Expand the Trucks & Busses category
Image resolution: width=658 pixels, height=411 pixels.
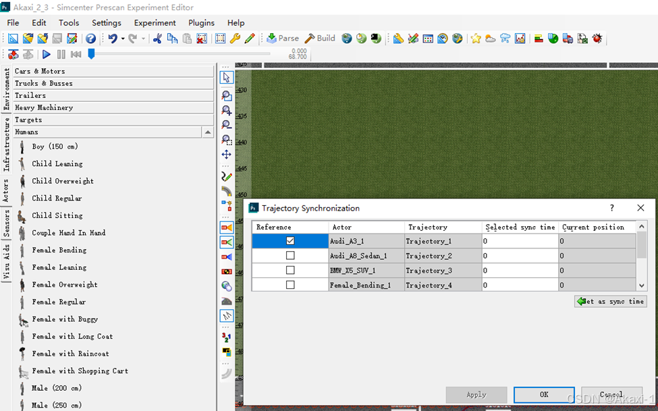[113, 83]
